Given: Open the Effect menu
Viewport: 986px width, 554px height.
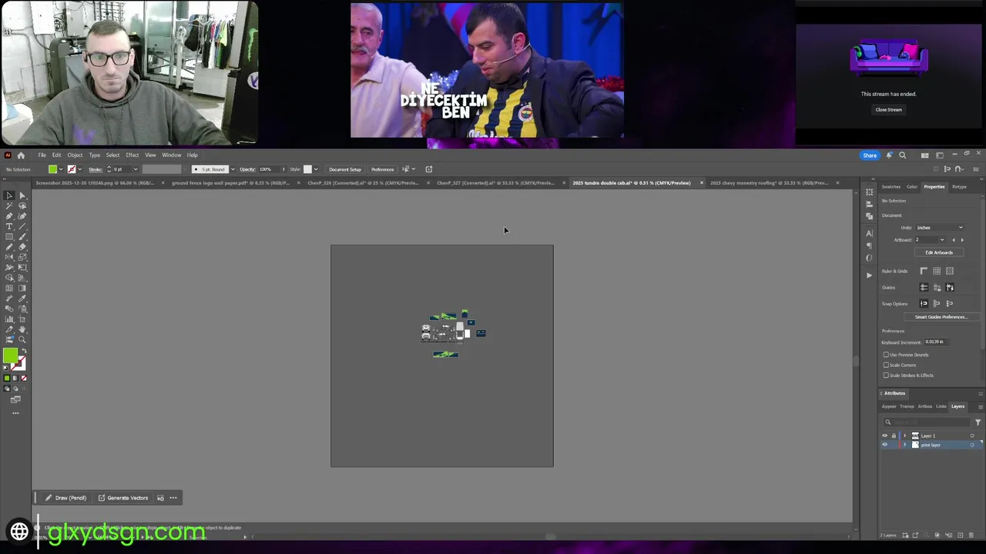Looking at the screenshot, I should click(132, 155).
